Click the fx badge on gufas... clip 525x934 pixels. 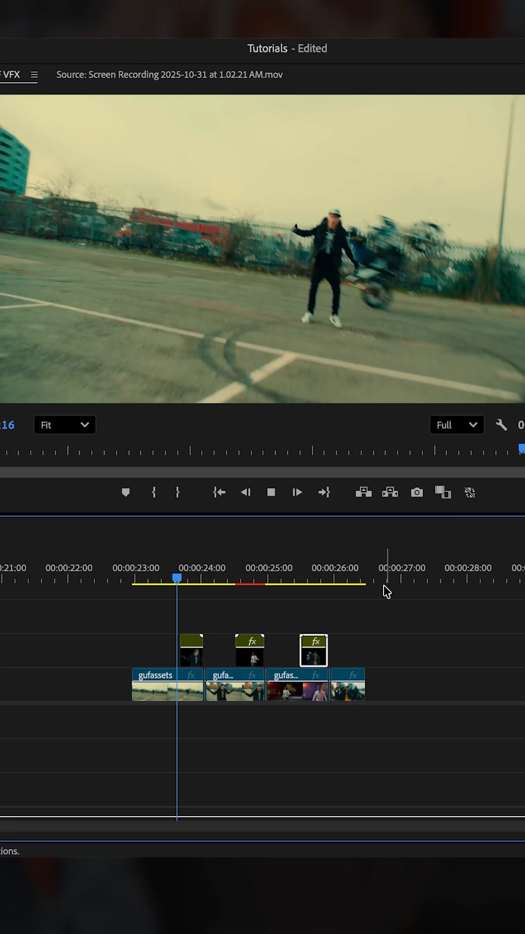(x=316, y=675)
